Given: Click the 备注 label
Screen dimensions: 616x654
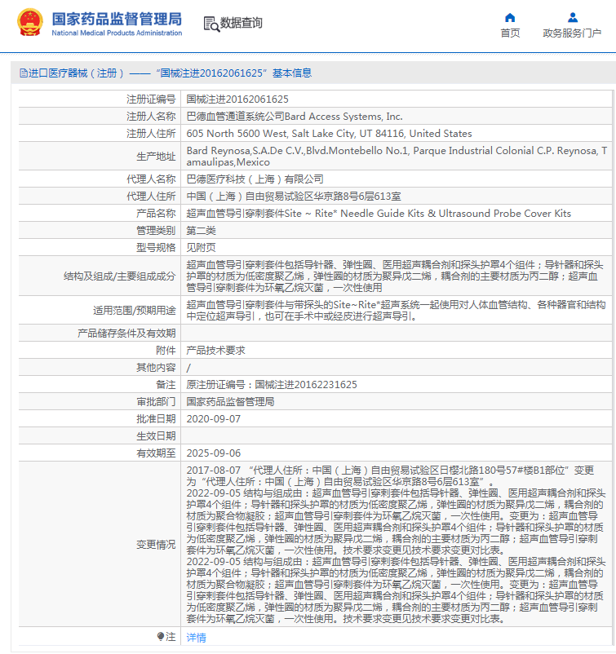Looking at the screenshot, I should [166, 385].
